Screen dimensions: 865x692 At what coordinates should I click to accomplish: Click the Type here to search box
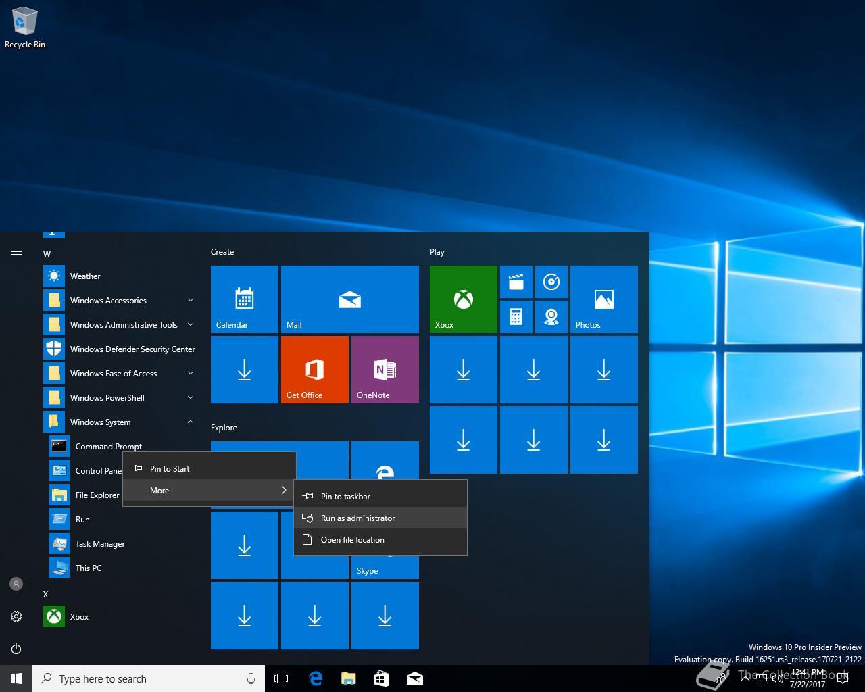point(149,678)
